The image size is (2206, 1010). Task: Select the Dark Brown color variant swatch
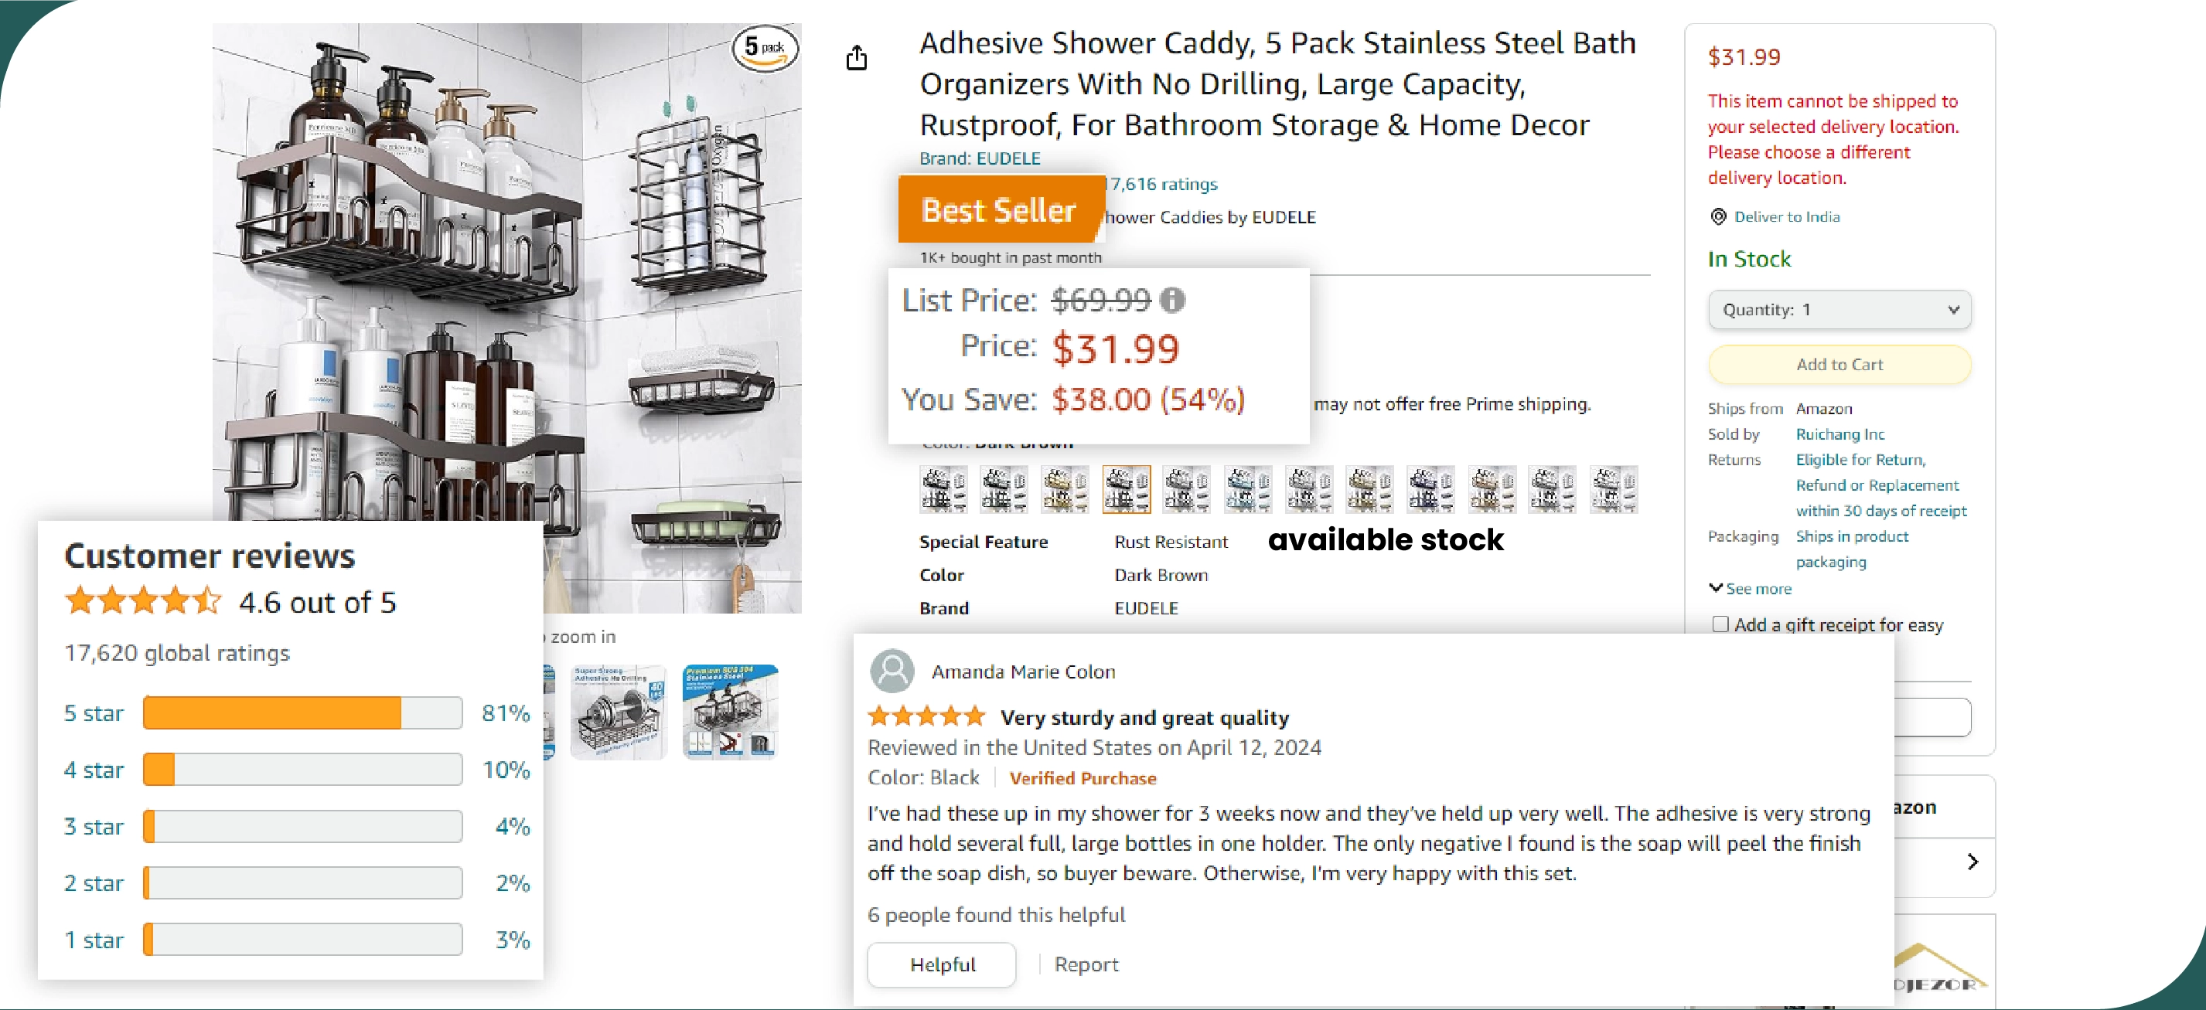[1126, 488]
